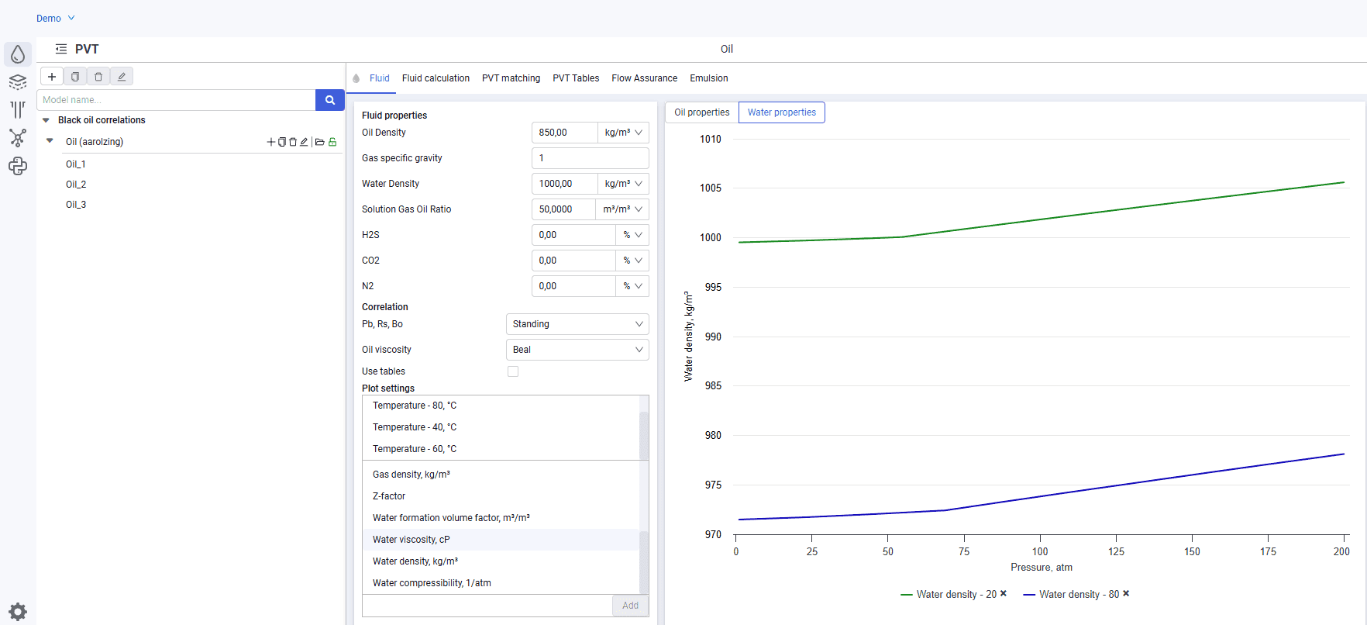Click the Gas specific gravity input
This screenshot has width=1367, height=625.
click(x=591, y=158)
